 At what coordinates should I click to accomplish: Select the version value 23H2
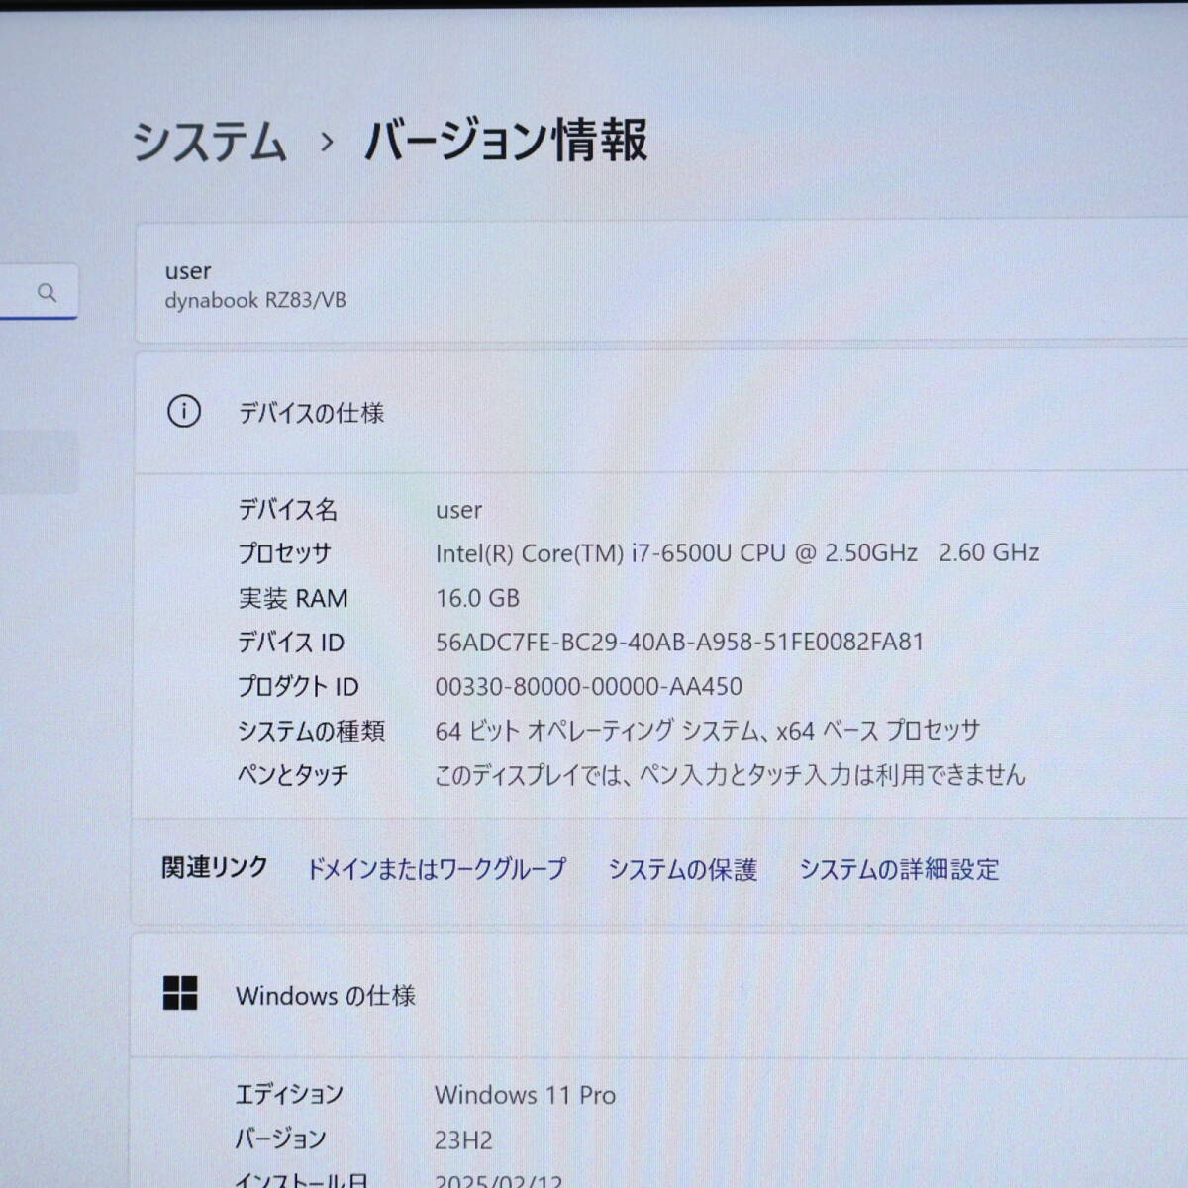tap(463, 1139)
